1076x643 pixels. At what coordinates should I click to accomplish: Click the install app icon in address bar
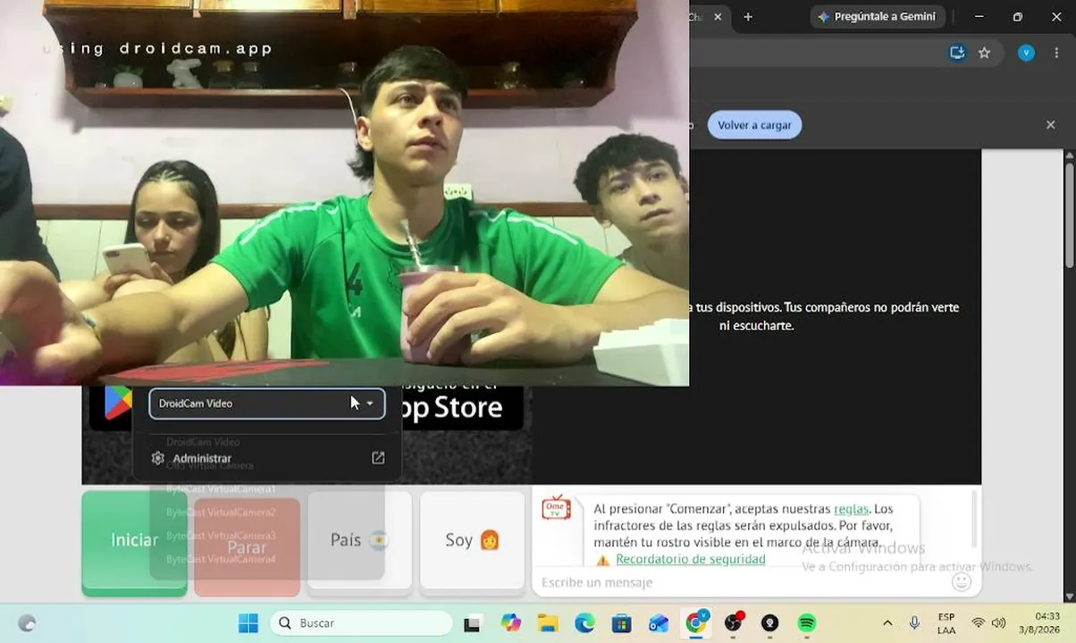click(957, 53)
